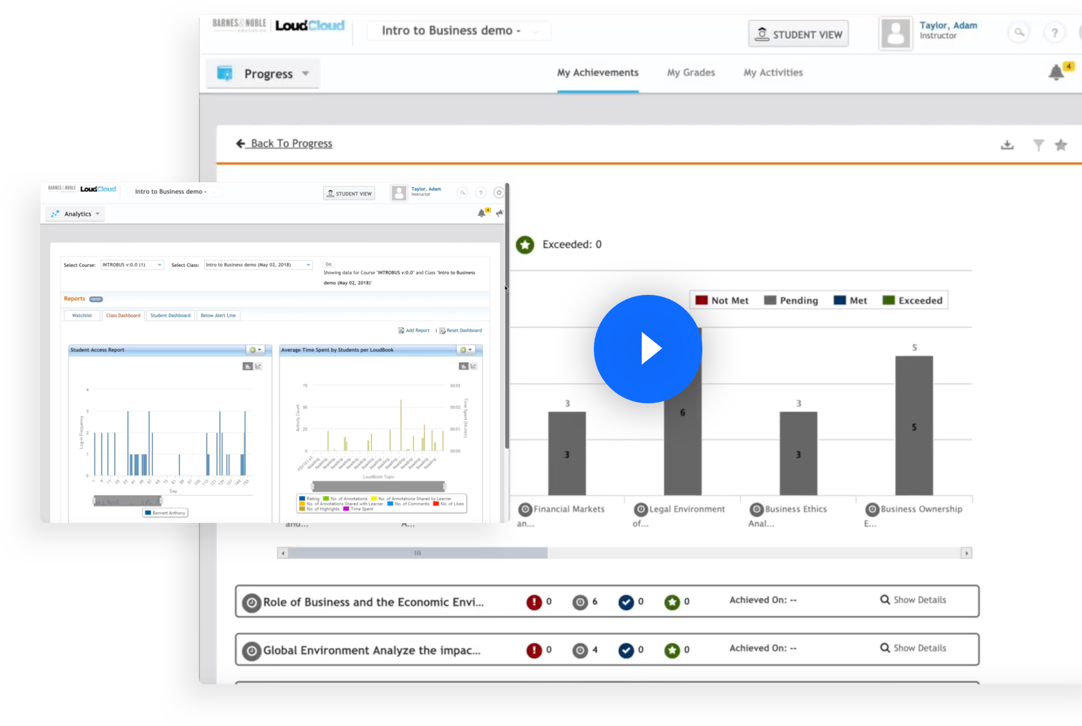This screenshot has height=726, width=1082.
Task: Click the download icon above the achievements chart
Action: [x=1007, y=145]
